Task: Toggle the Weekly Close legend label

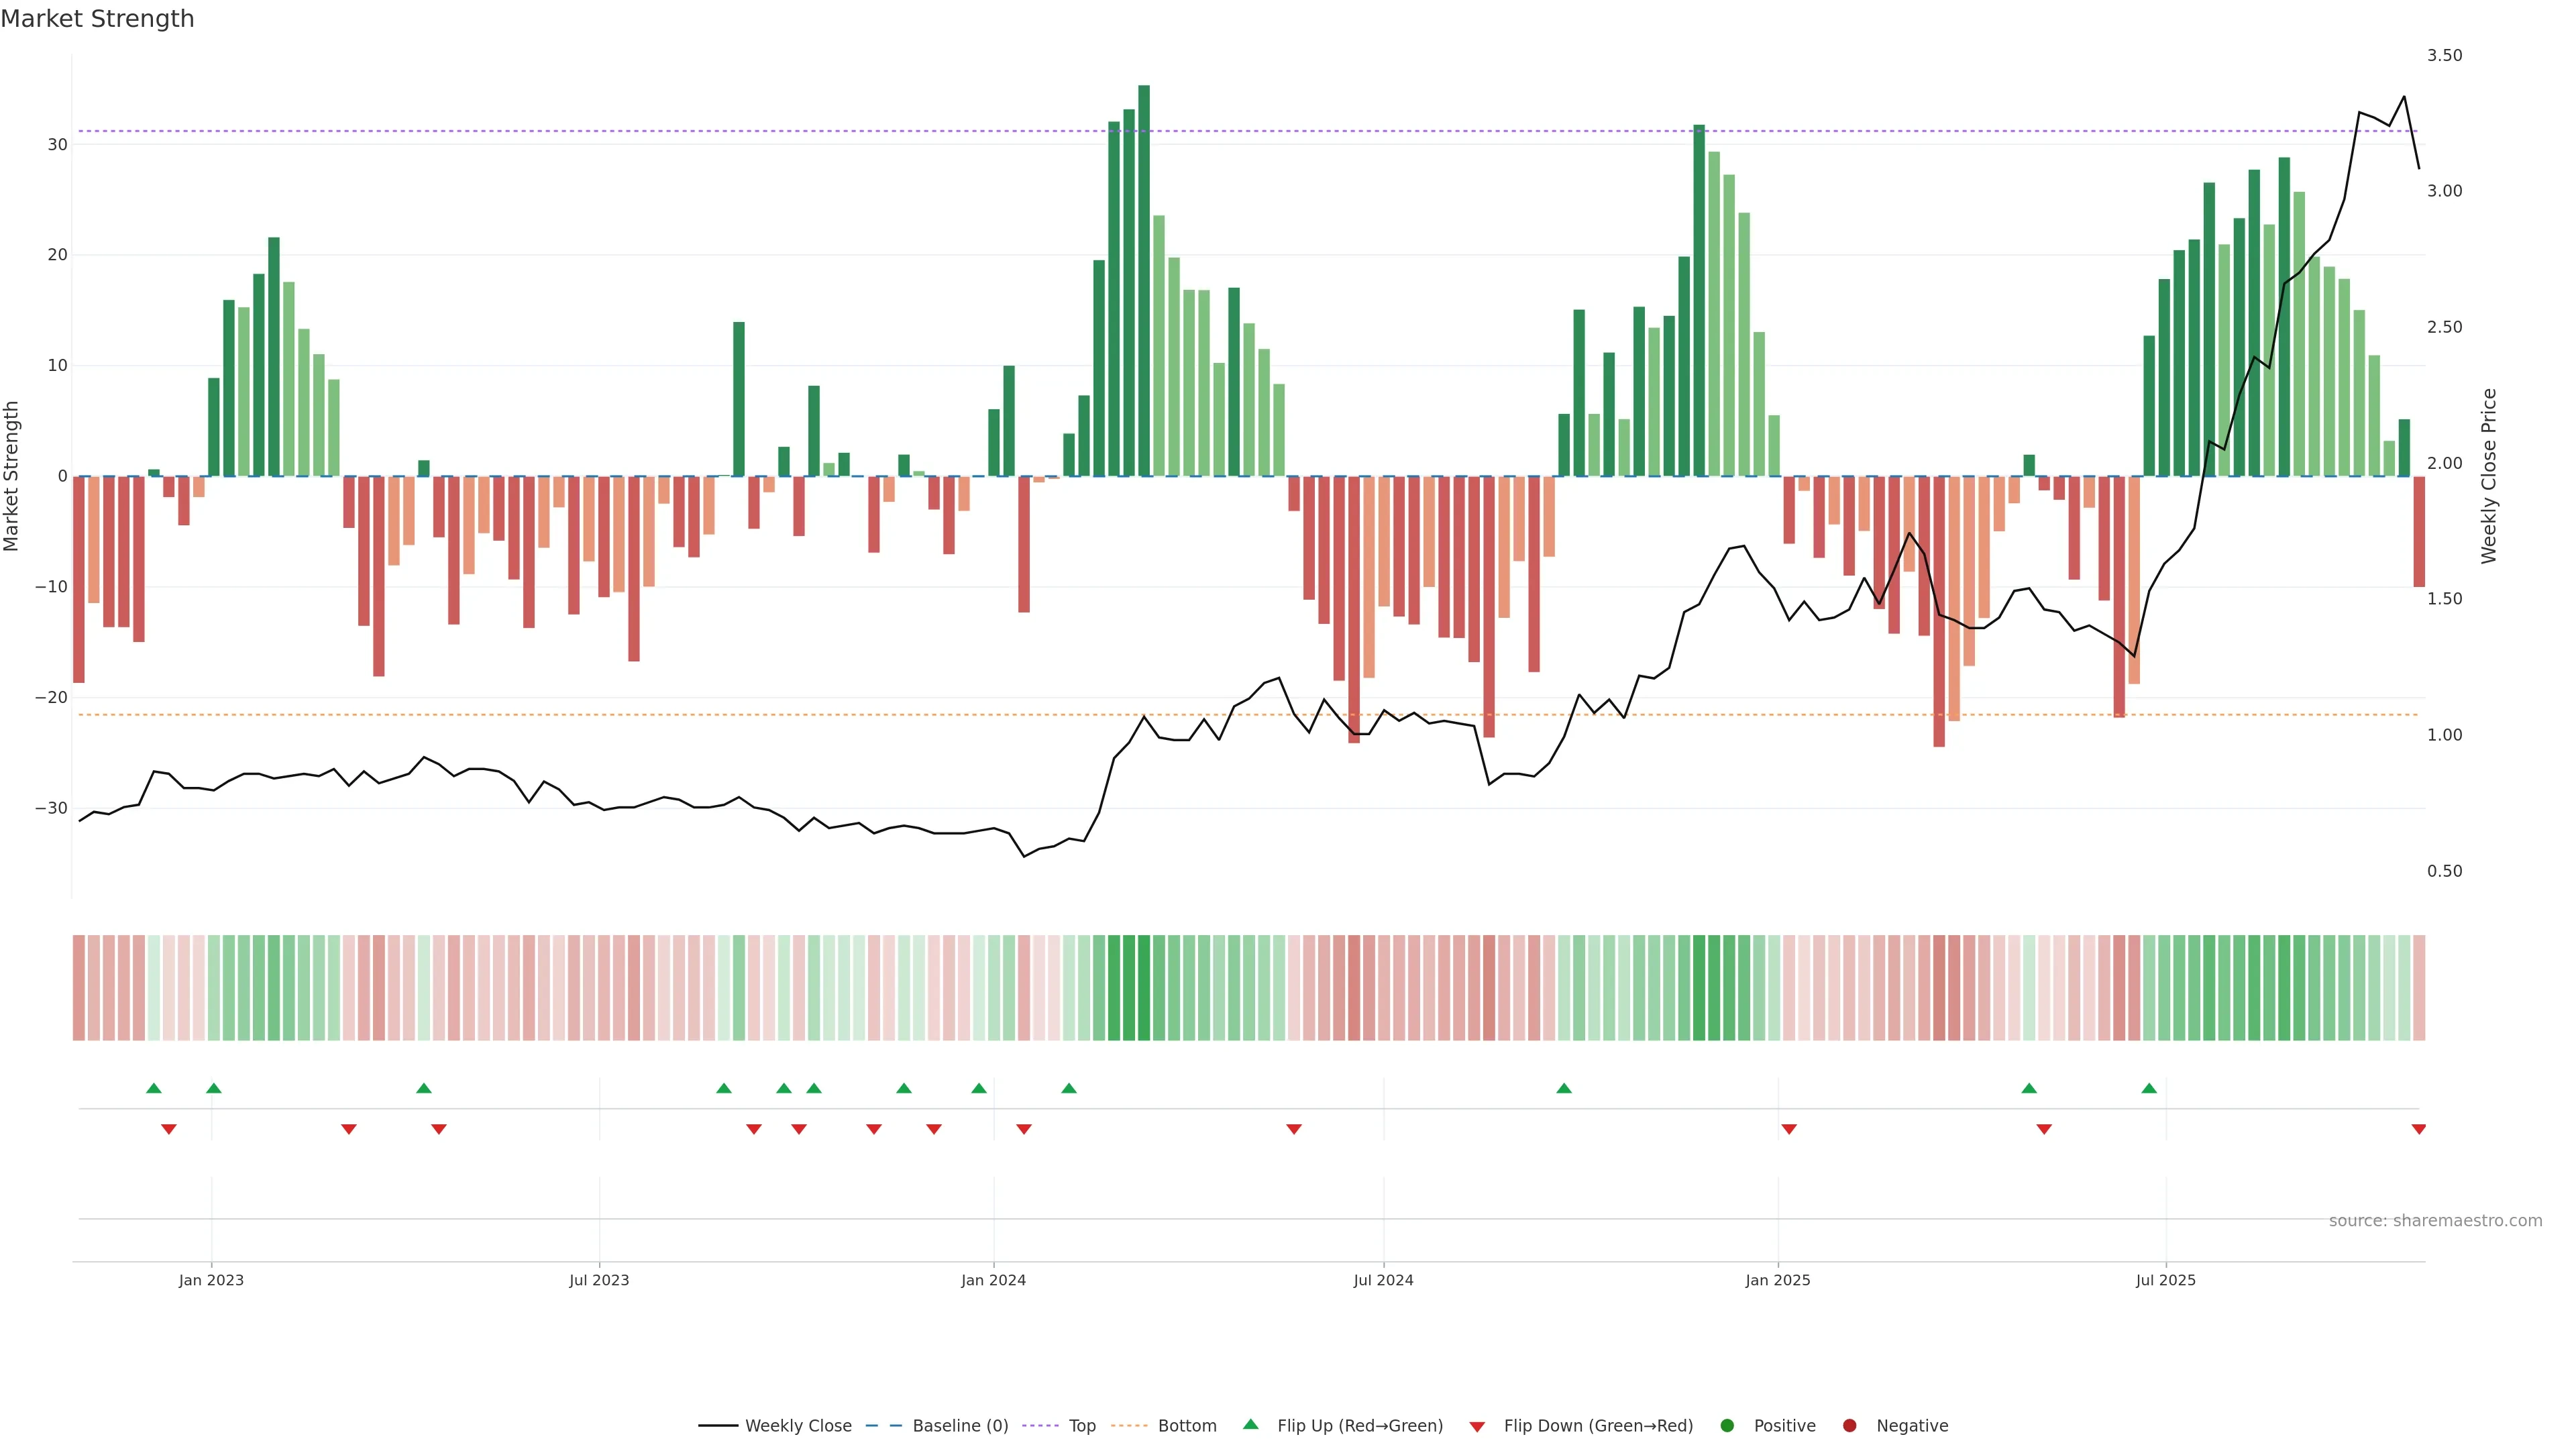Action: [798, 1426]
